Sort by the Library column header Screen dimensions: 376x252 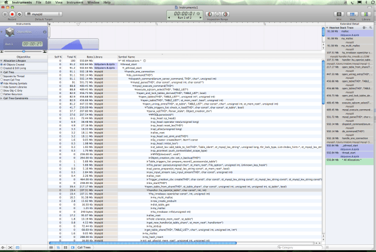point(106,57)
